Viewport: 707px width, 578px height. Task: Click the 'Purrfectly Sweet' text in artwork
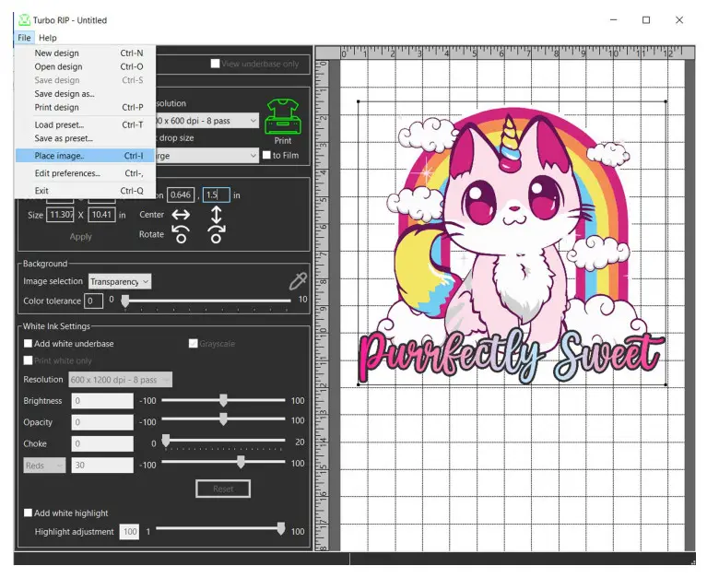[512, 356]
